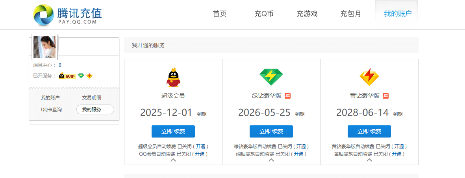The width and height of the screenshot is (465, 178).
Task: Click 立即续费 button for 超级会员
Action: click(x=173, y=132)
